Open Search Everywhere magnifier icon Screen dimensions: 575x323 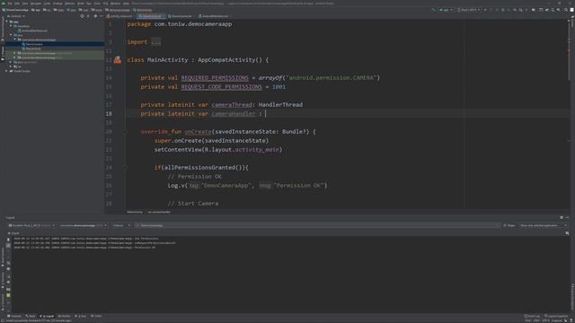coord(566,10)
